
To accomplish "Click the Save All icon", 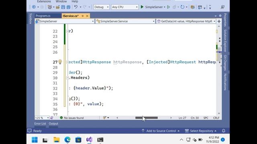I will pyautogui.click(x=68, y=7).
